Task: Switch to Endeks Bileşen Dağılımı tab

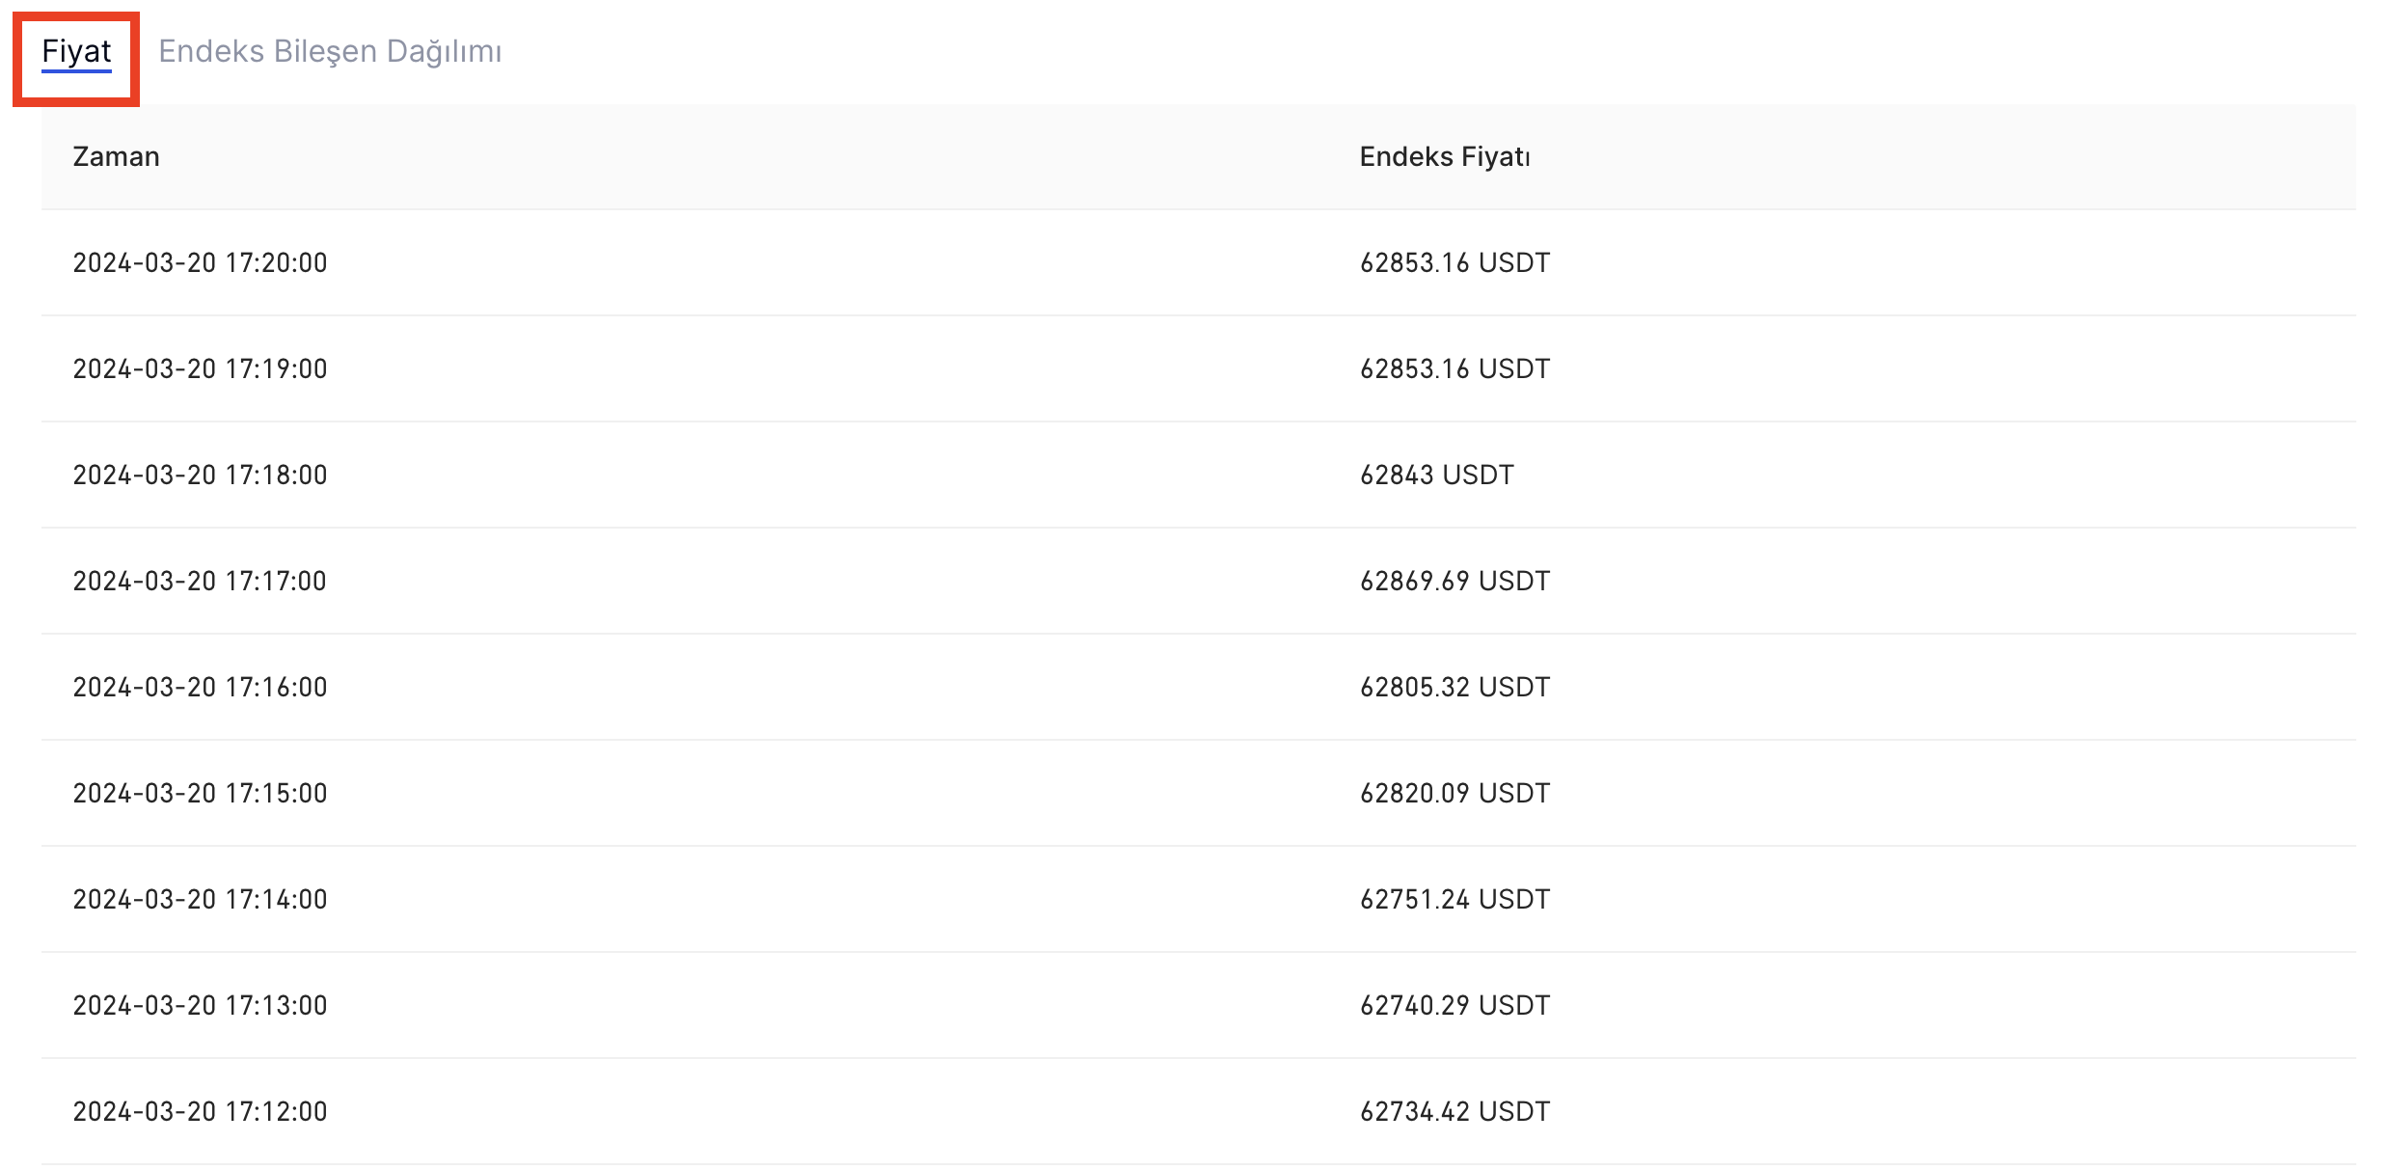Action: point(330,52)
